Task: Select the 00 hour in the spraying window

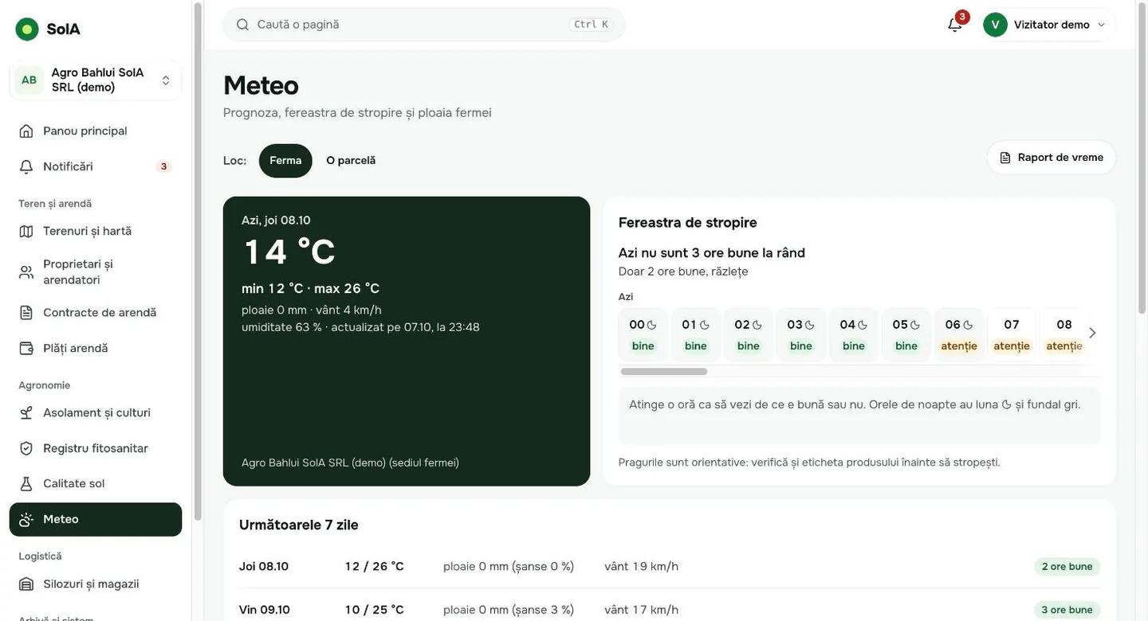Action: [643, 334]
